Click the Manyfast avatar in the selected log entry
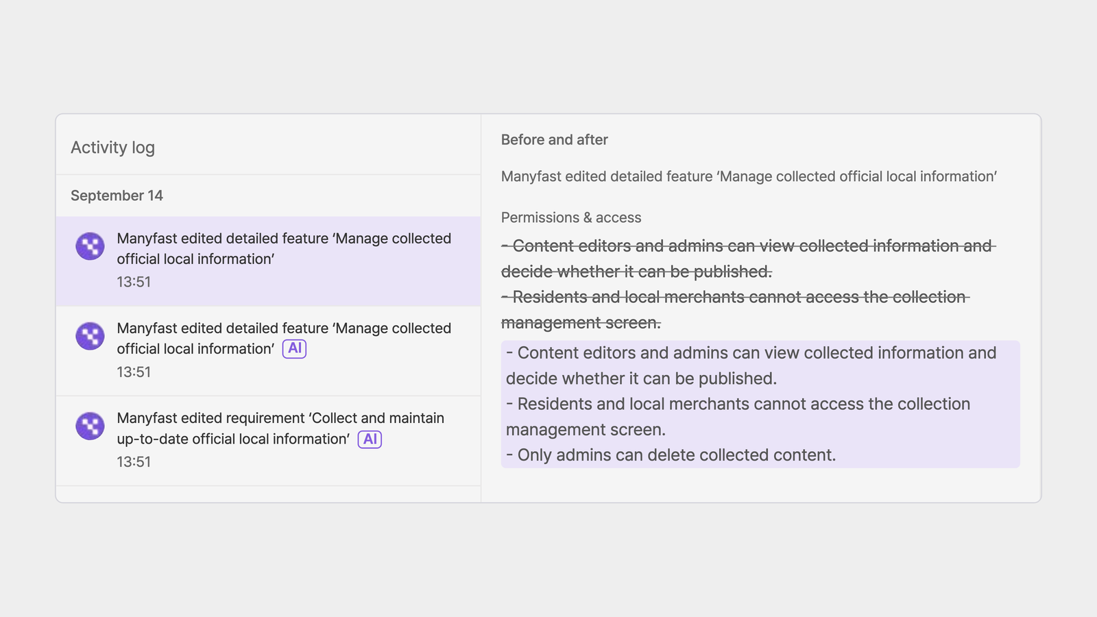The height and width of the screenshot is (617, 1097). click(x=90, y=246)
